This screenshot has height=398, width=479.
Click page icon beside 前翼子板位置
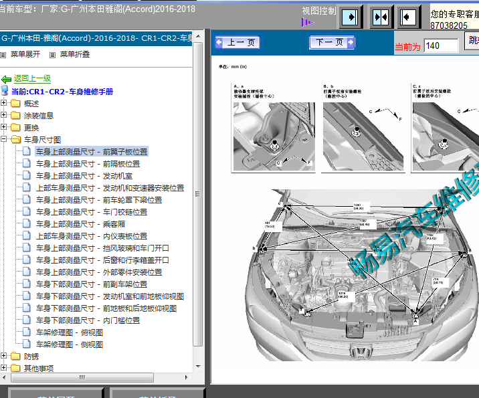coord(27,151)
